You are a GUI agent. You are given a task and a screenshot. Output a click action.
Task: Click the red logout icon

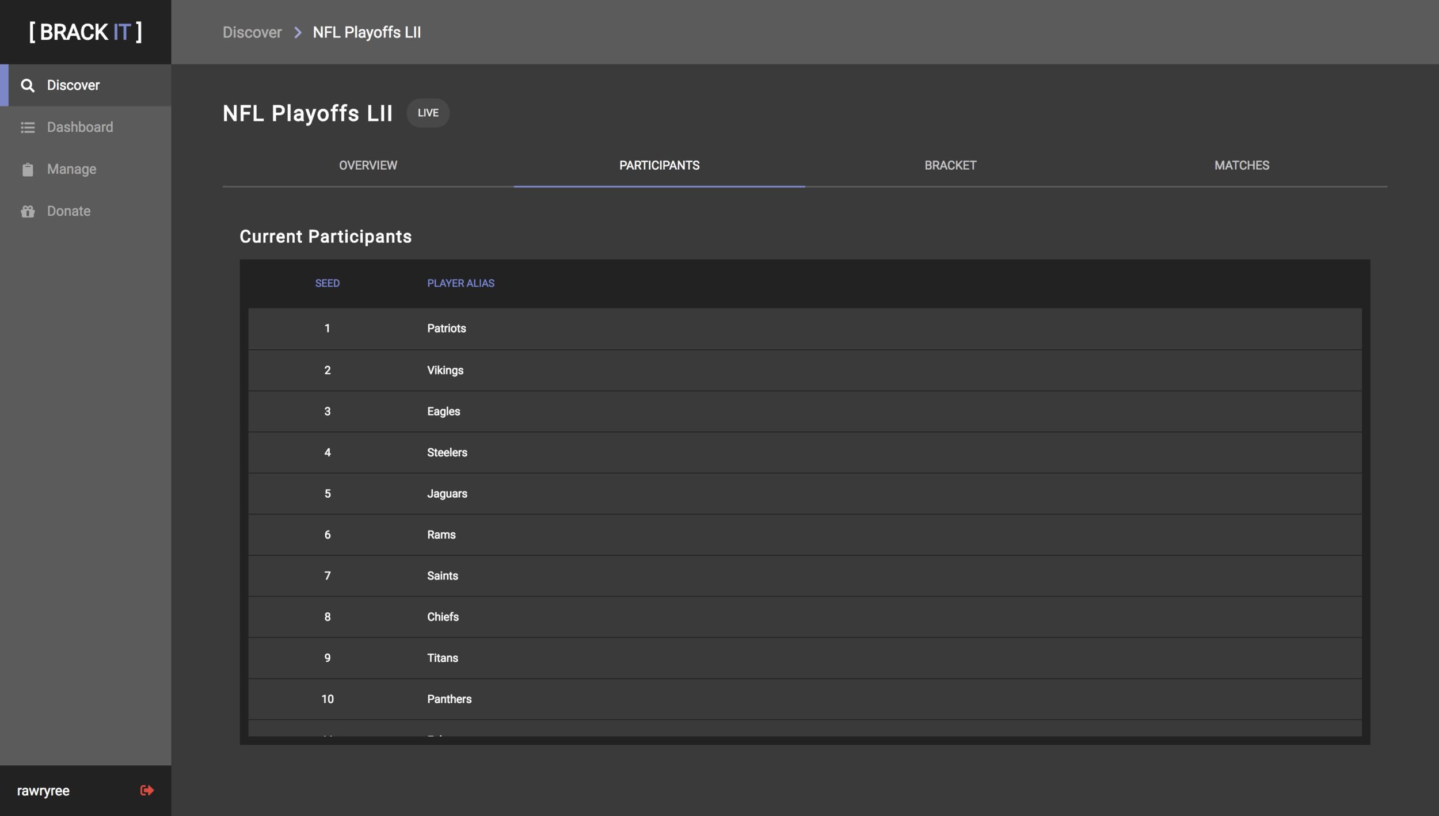147,790
